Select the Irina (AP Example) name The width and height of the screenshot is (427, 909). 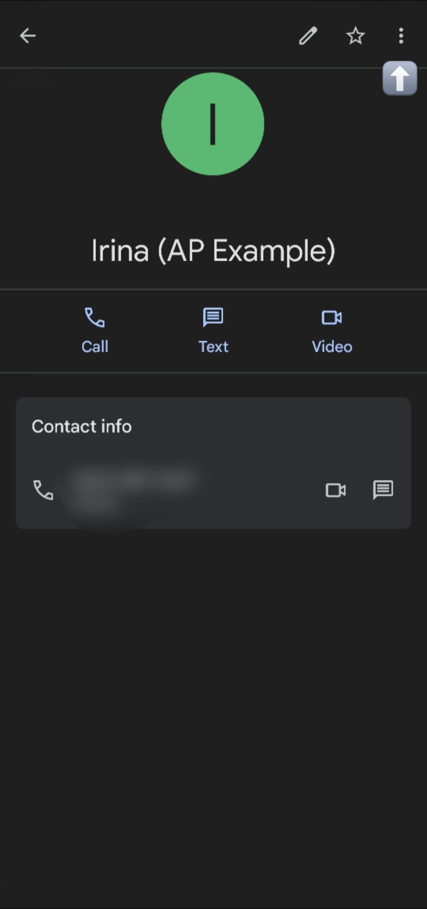213,251
